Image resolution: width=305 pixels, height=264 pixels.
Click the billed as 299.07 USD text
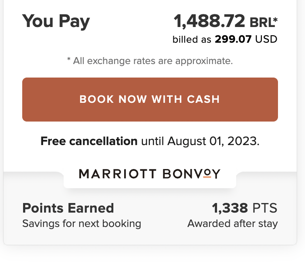[x=225, y=40]
